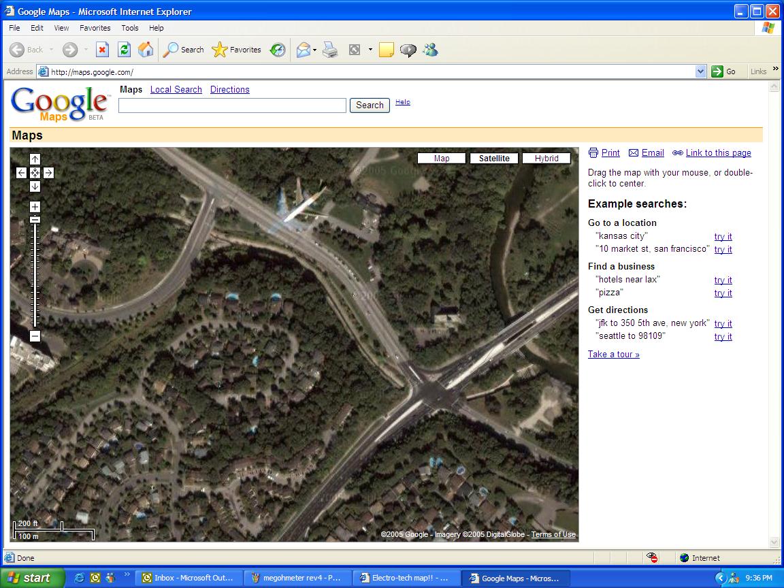This screenshot has width=784, height=588.
Task: Click the IE Back button
Action: point(27,50)
